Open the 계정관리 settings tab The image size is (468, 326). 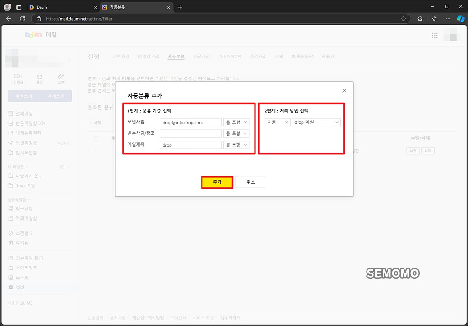point(258,56)
